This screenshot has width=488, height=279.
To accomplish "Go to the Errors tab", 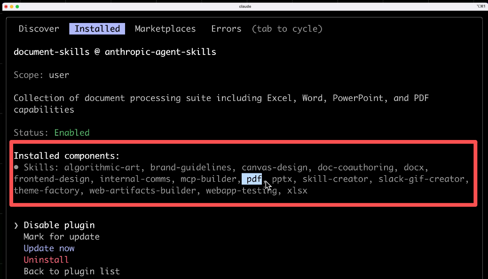I will pos(226,29).
